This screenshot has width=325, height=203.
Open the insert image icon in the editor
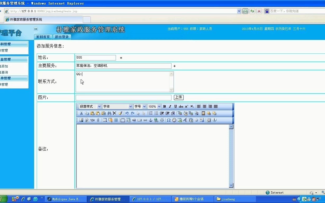coord(81,120)
